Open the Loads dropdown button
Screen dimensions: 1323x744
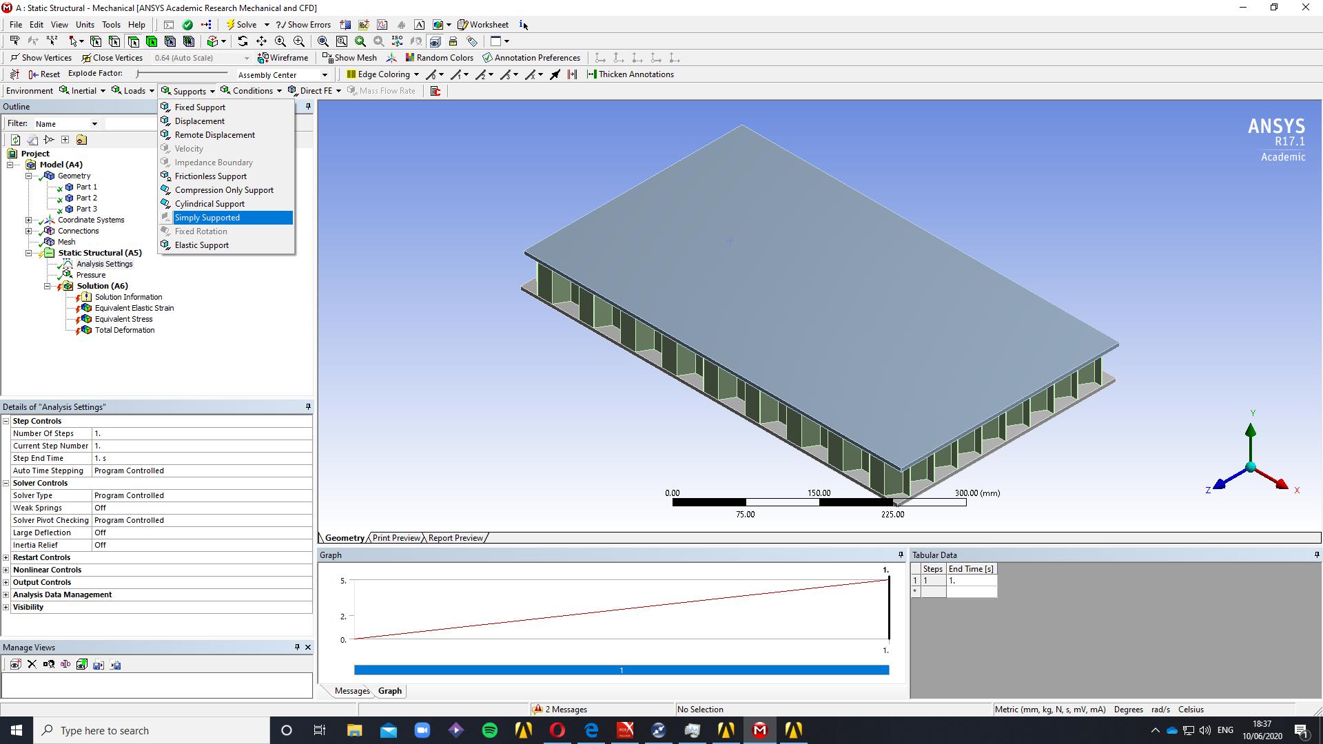click(134, 91)
